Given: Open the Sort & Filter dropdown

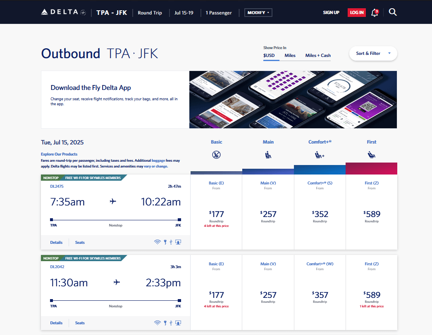Looking at the screenshot, I should click(373, 53).
